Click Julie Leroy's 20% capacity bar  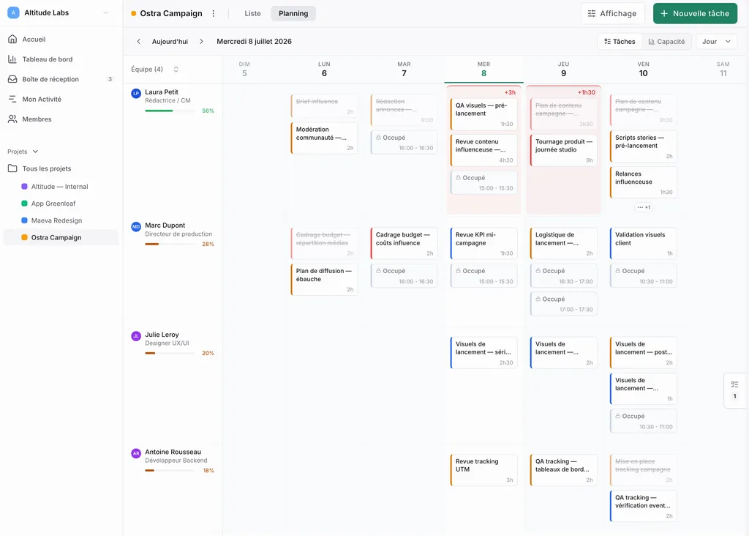click(x=170, y=354)
